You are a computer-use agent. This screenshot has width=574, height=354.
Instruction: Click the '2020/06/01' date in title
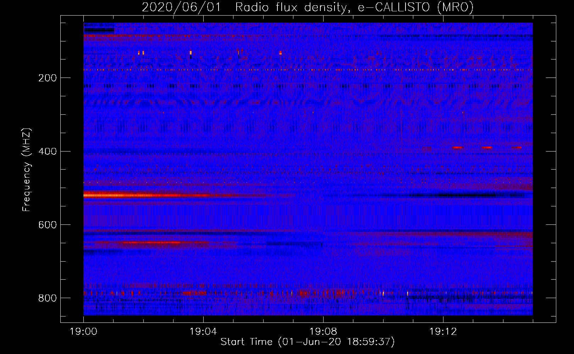tap(181, 7)
